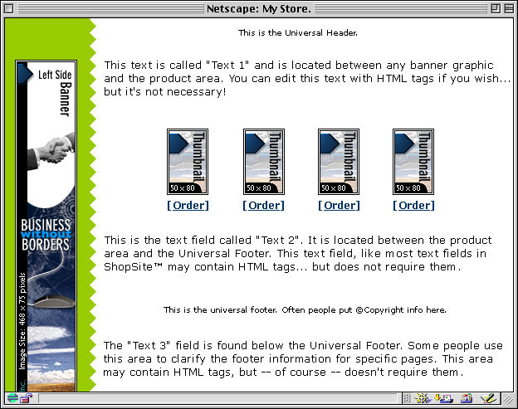Click the status bar message area

pyautogui.click(x=216, y=399)
